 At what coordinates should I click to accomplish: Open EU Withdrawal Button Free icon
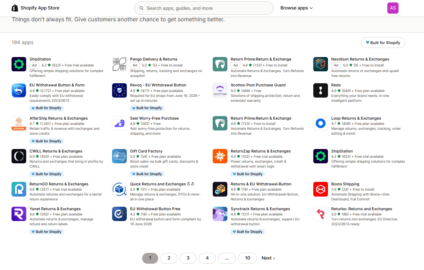pyautogui.click(x=119, y=214)
